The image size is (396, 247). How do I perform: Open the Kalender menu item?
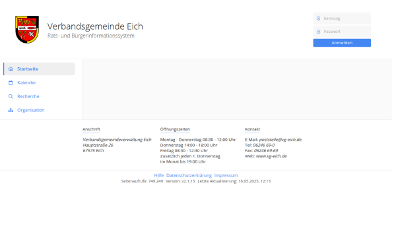pos(39,83)
